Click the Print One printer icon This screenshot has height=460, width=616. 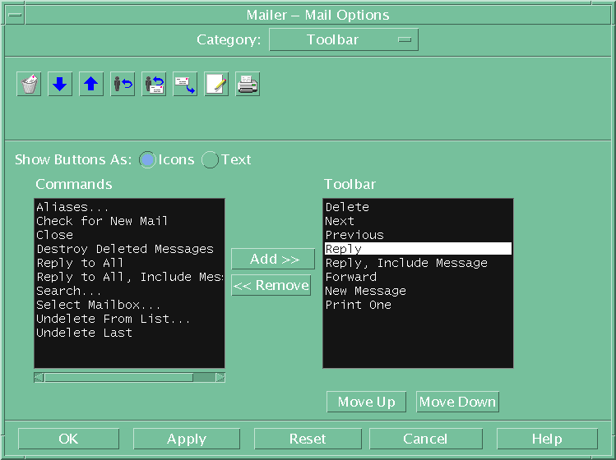248,85
